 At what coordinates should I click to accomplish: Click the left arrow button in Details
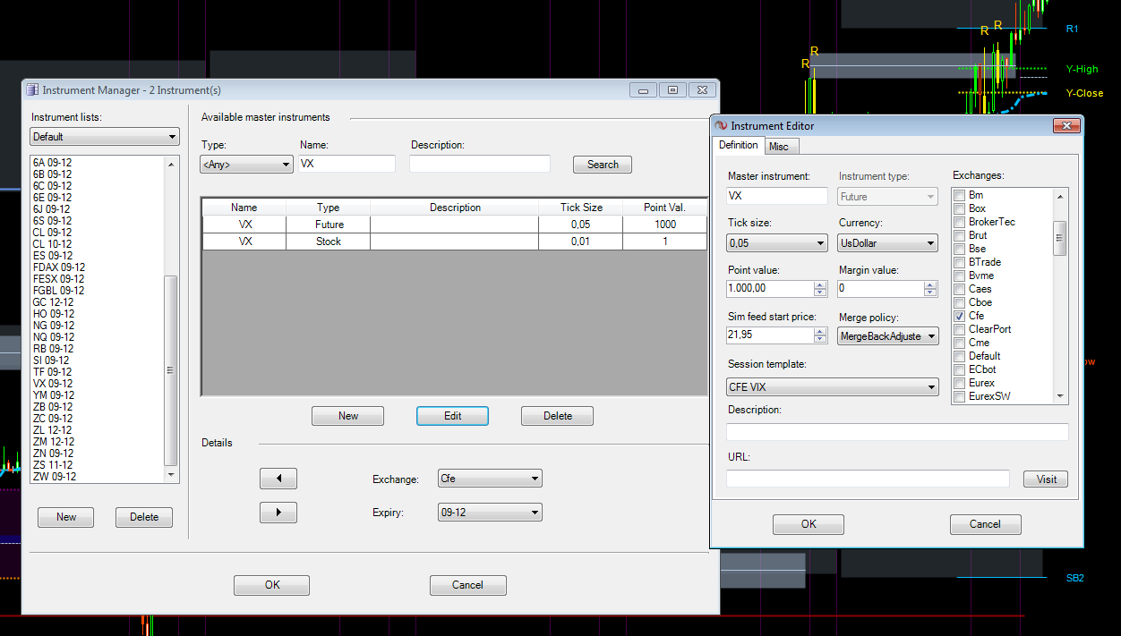coord(278,479)
